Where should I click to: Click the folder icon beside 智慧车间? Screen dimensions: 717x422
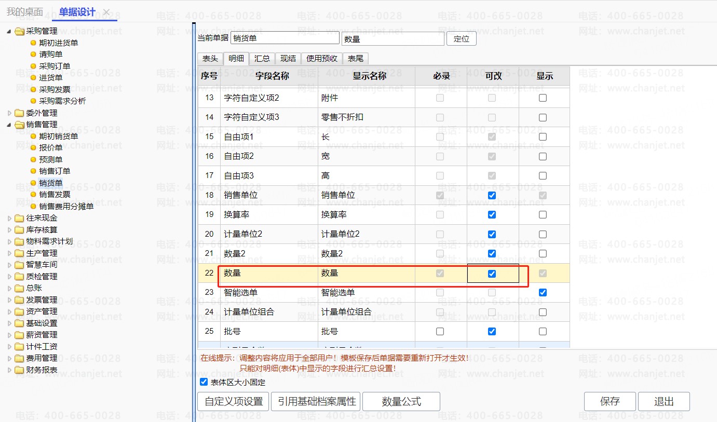coord(20,265)
